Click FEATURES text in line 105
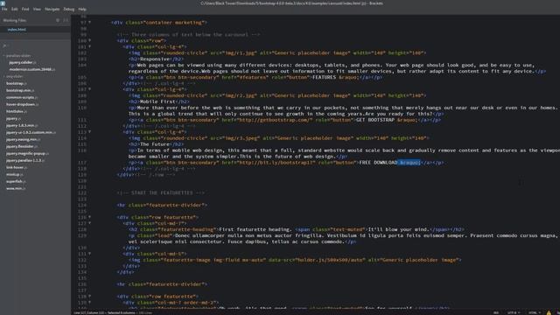Viewport: 560px width, 315px height. tap(325, 78)
